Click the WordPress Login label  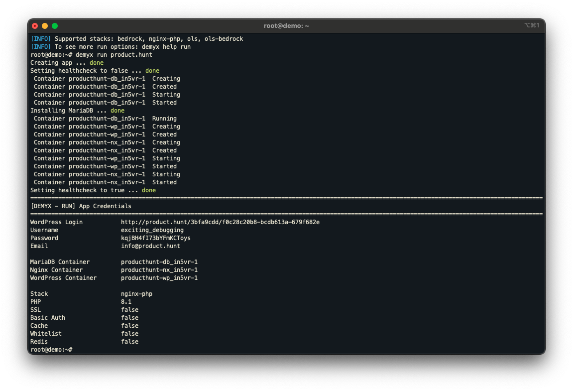pyautogui.click(x=56, y=222)
